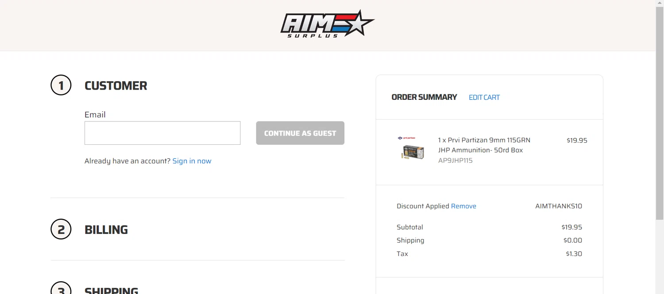Screen dimensions: 664x294
Task: Click the AIMTHANKS10 discount code text
Action: (x=558, y=206)
